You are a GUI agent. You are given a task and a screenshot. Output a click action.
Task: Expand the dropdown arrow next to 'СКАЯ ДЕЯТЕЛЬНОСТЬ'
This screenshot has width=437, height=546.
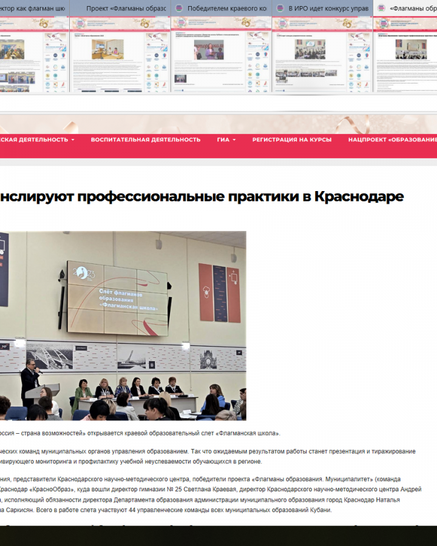coord(73,140)
